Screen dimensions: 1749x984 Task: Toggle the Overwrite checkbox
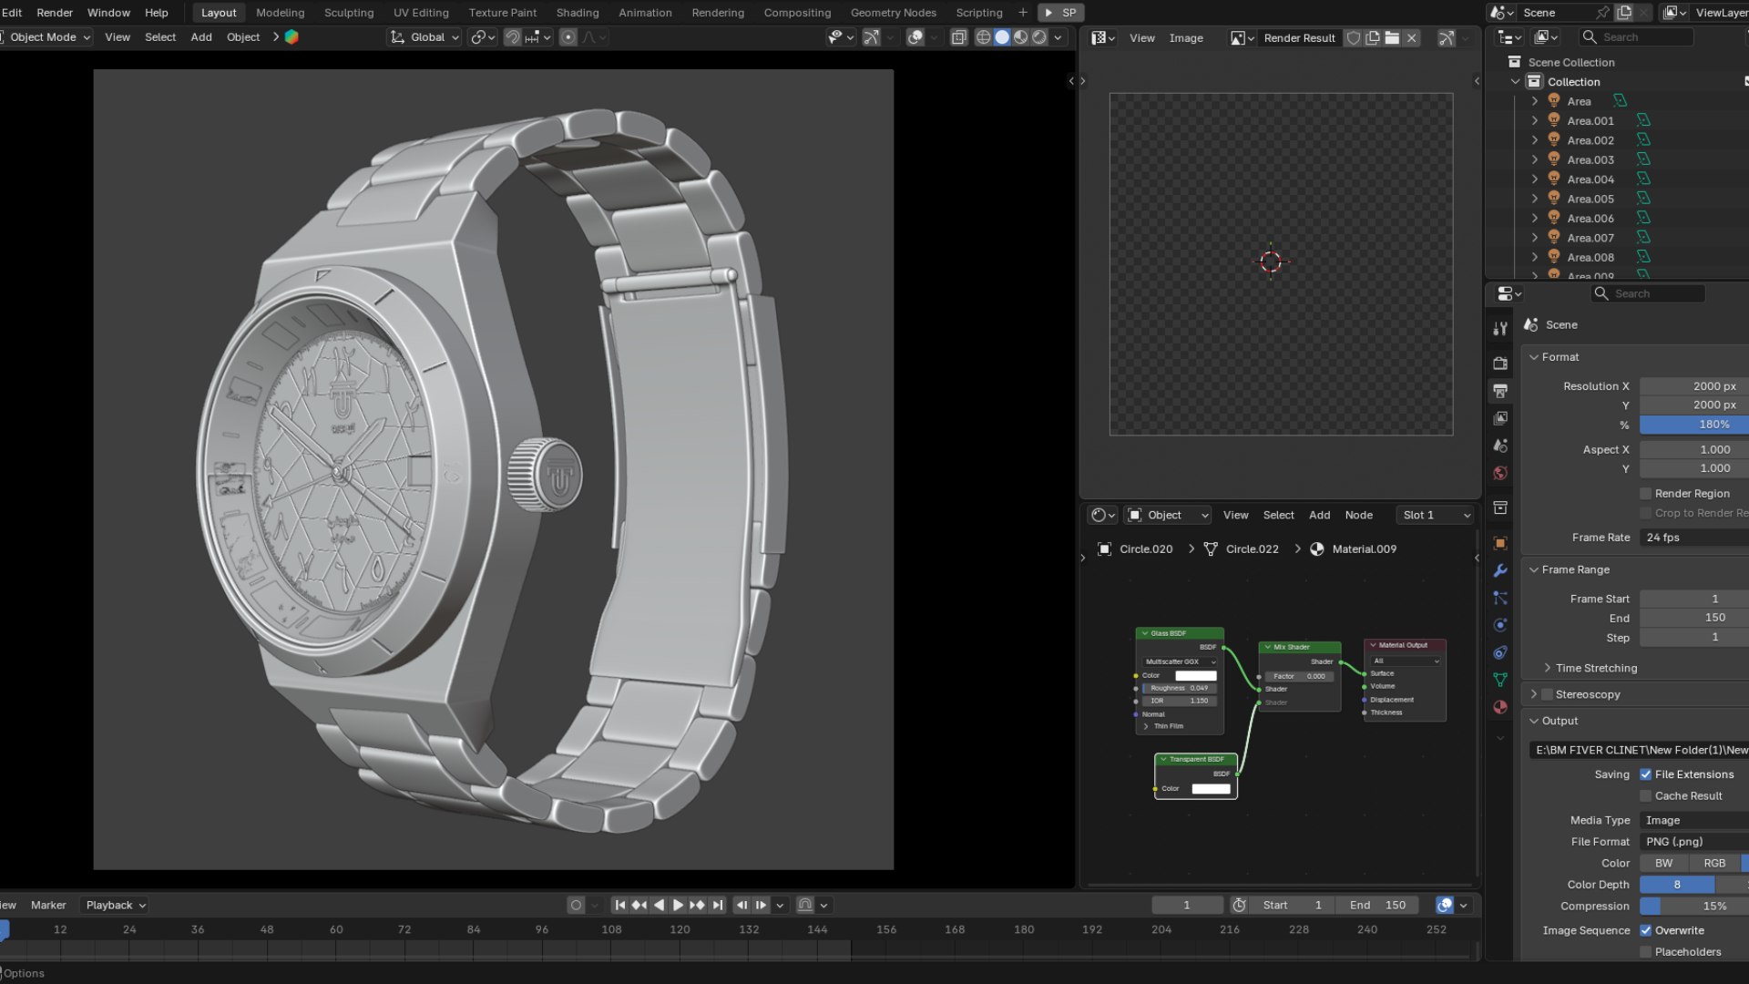point(1645,931)
